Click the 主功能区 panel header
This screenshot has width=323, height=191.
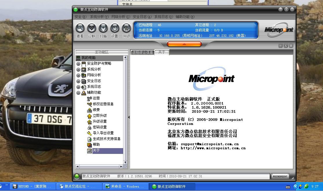point(102,52)
